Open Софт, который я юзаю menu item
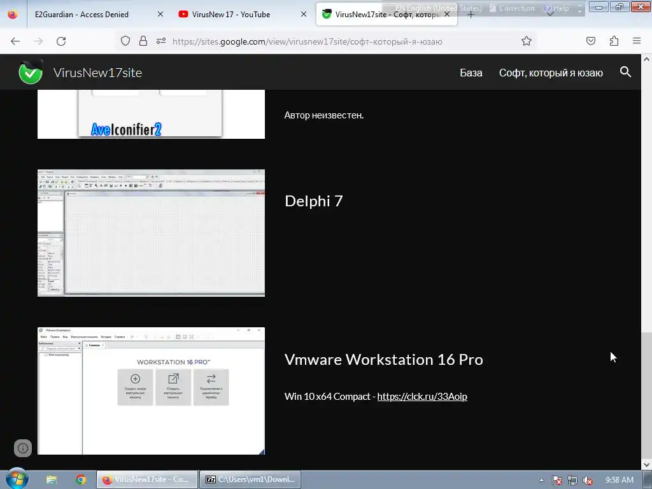Image resolution: width=652 pixels, height=489 pixels. [x=551, y=73]
